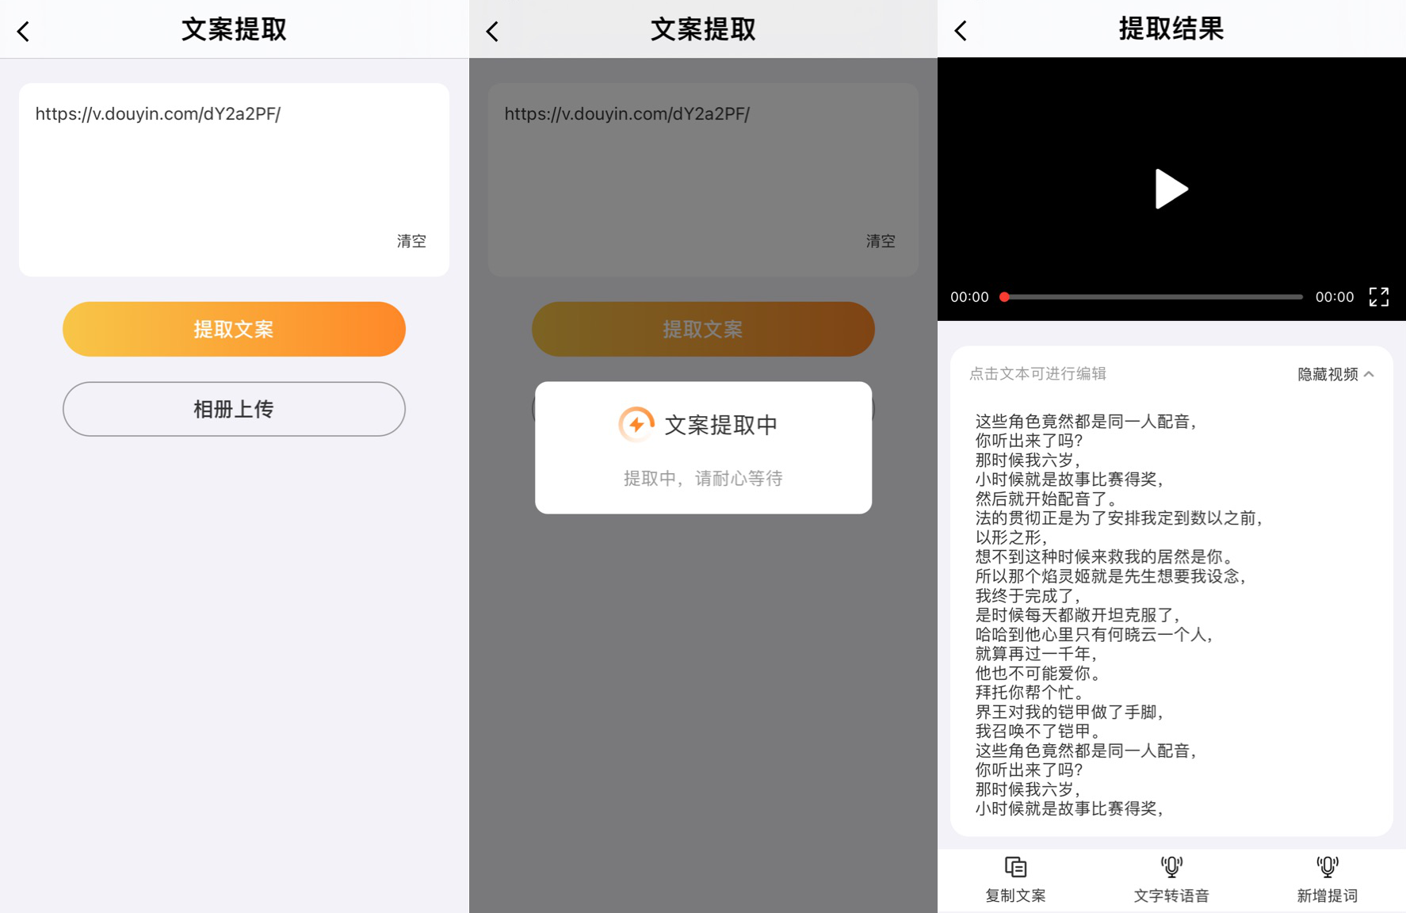1406x913 pixels.
Task: Tap 清空 to clear the URL input
Action: coord(411,241)
